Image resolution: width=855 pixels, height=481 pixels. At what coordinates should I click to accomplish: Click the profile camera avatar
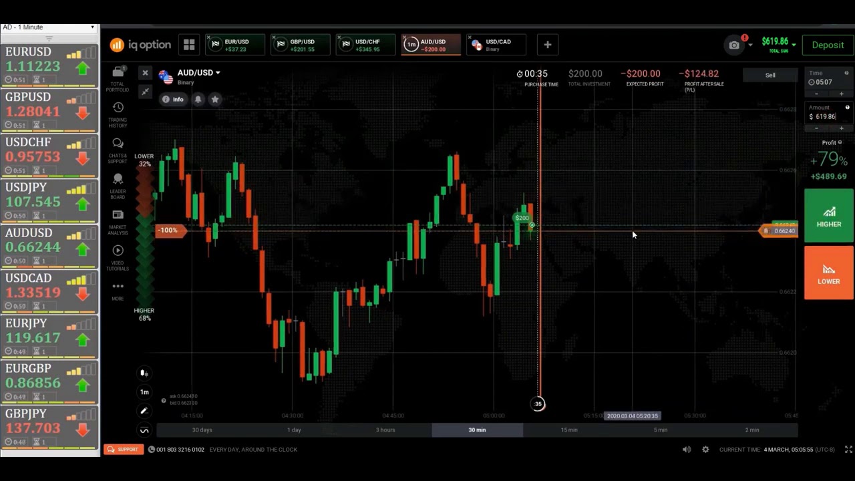(734, 45)
